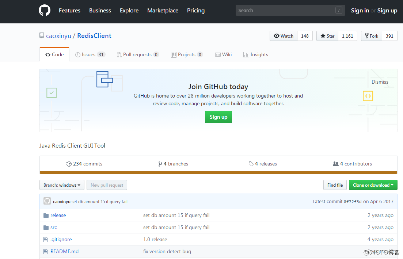This screenshot has width=403, height=259.
Task: Click the contributors people icon
Action: click(336, 164)
